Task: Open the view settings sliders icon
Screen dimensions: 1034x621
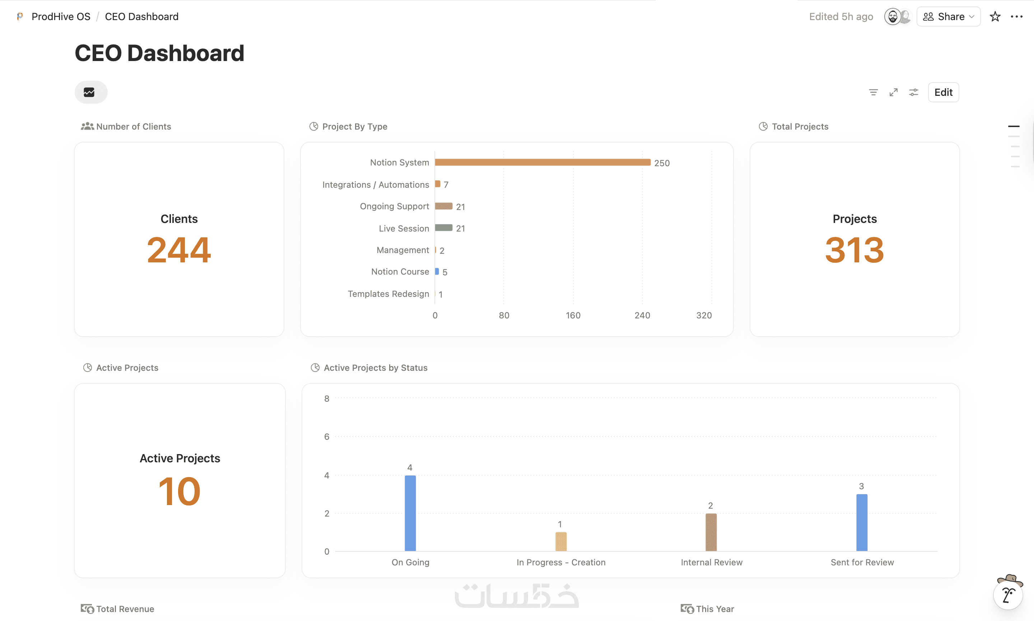Action: tap(913, 92)
